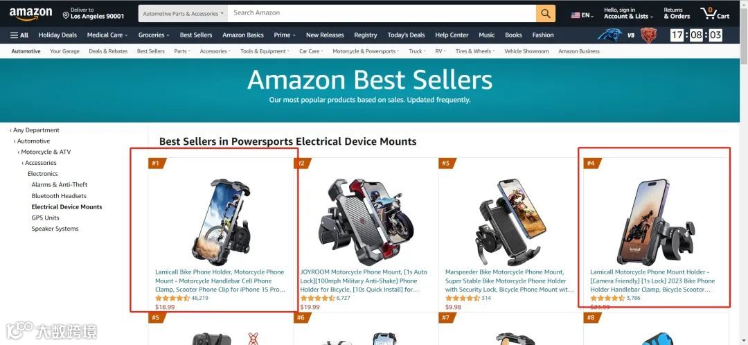This screenshot has width=748, height=345.
Task: Click the Carolina Panthers team logo
Action: pos(609,35)
